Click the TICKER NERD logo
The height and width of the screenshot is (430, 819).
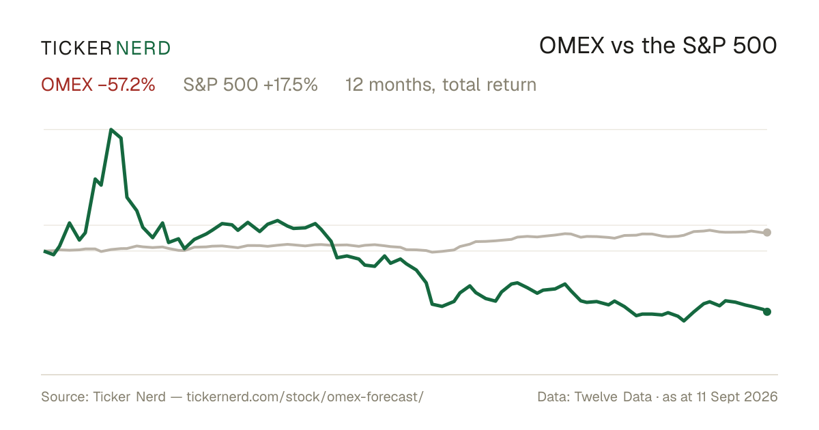[x=106, y=48]
